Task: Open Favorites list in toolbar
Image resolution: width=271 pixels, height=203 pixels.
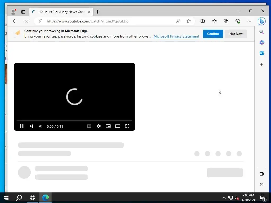Action: coord(214,21)
